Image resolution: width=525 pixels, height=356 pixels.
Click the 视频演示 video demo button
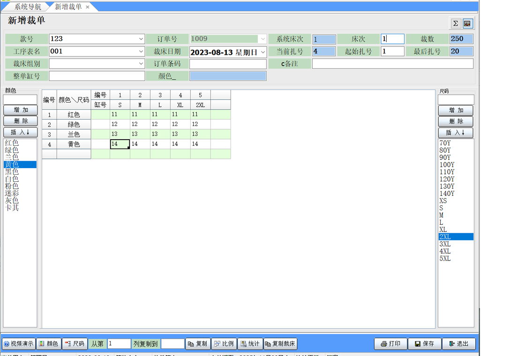(19, 344)
